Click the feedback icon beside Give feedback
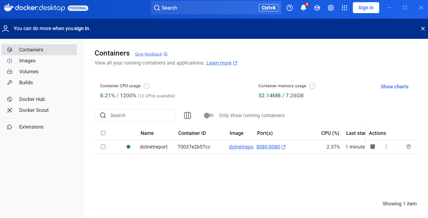Viewport: 428px width, 218px height. (x=165, y=54)
